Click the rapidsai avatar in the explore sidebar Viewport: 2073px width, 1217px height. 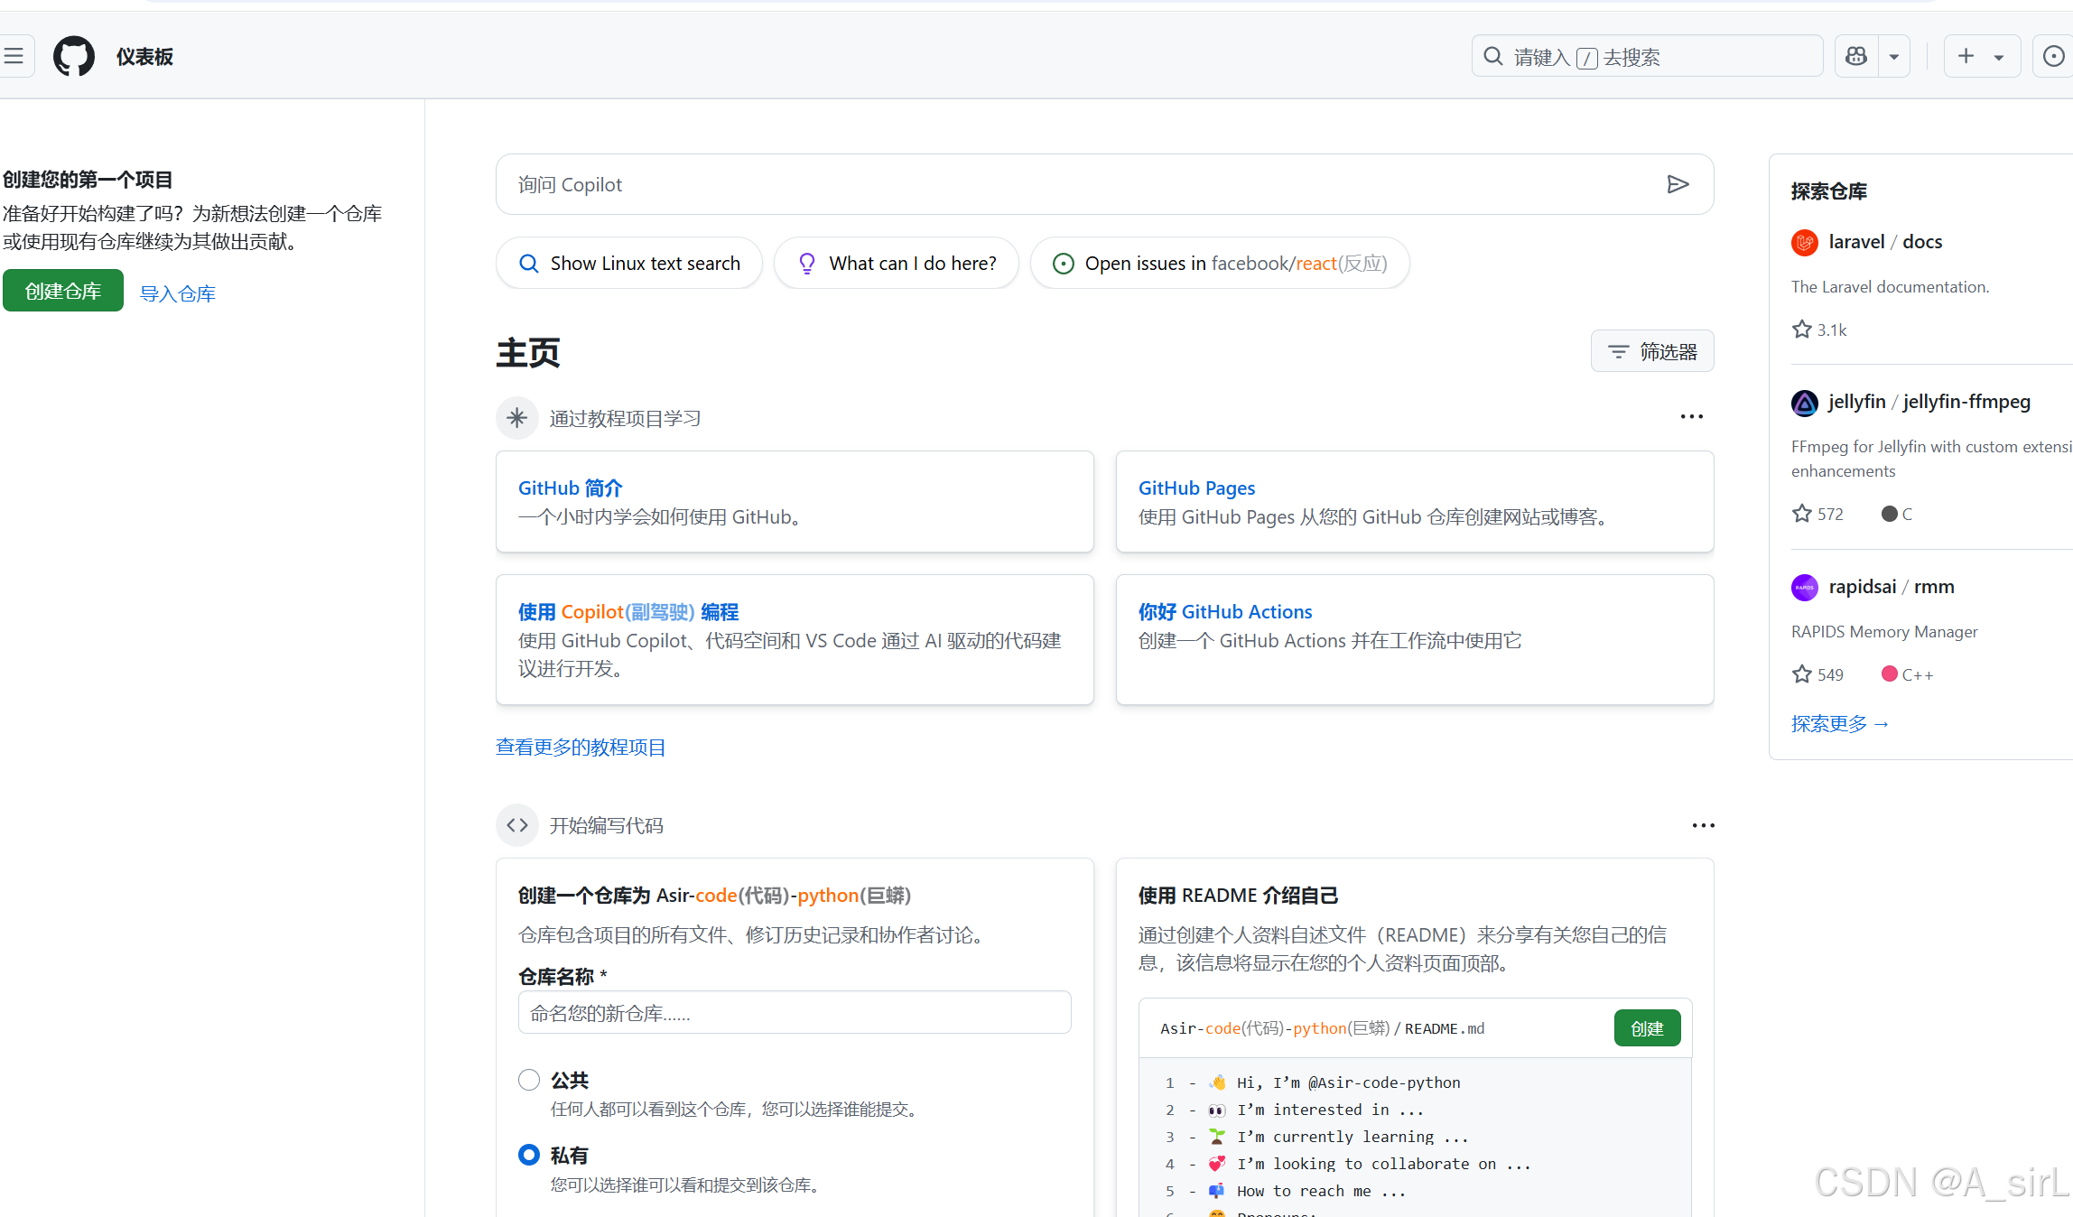1804,587
